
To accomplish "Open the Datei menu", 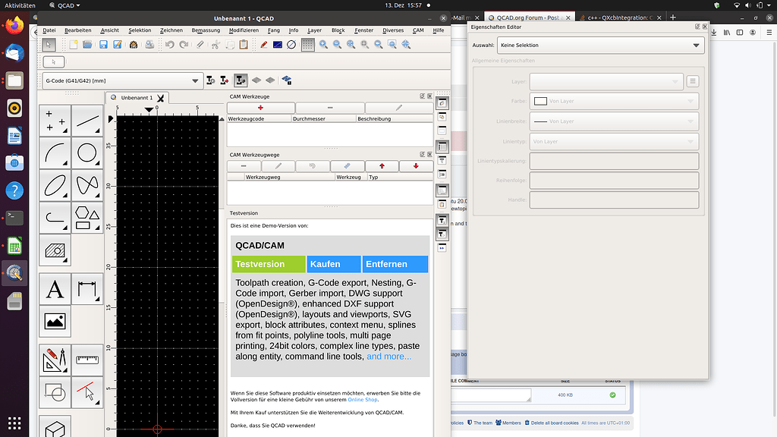I will point(49,30).
